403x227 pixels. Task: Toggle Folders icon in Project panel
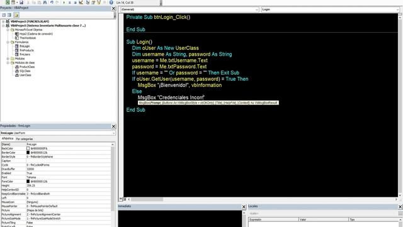(16, 15)
